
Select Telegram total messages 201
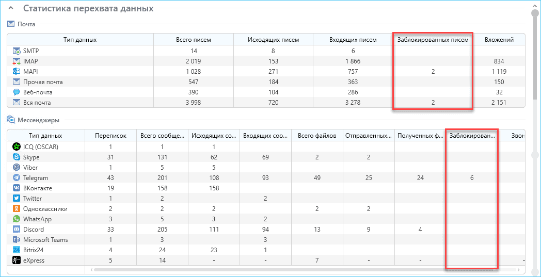[x=162, y=178]
